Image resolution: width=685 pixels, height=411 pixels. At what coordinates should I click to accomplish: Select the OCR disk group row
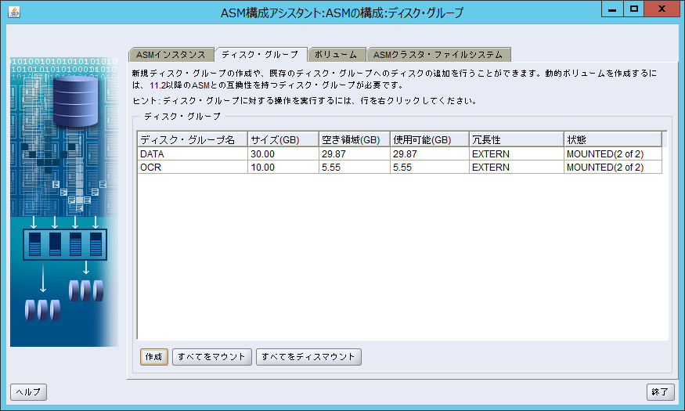click(400, 168)
